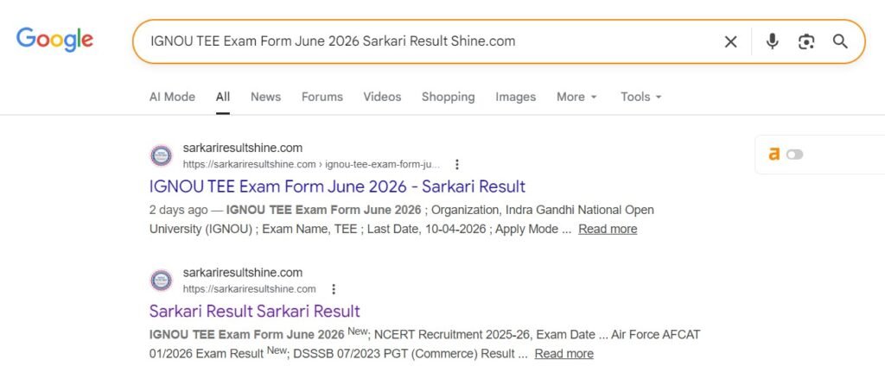The width and height of the screenshot is (885, 366).
Task: Open three-dot options for first result
Action: [457, 164]
